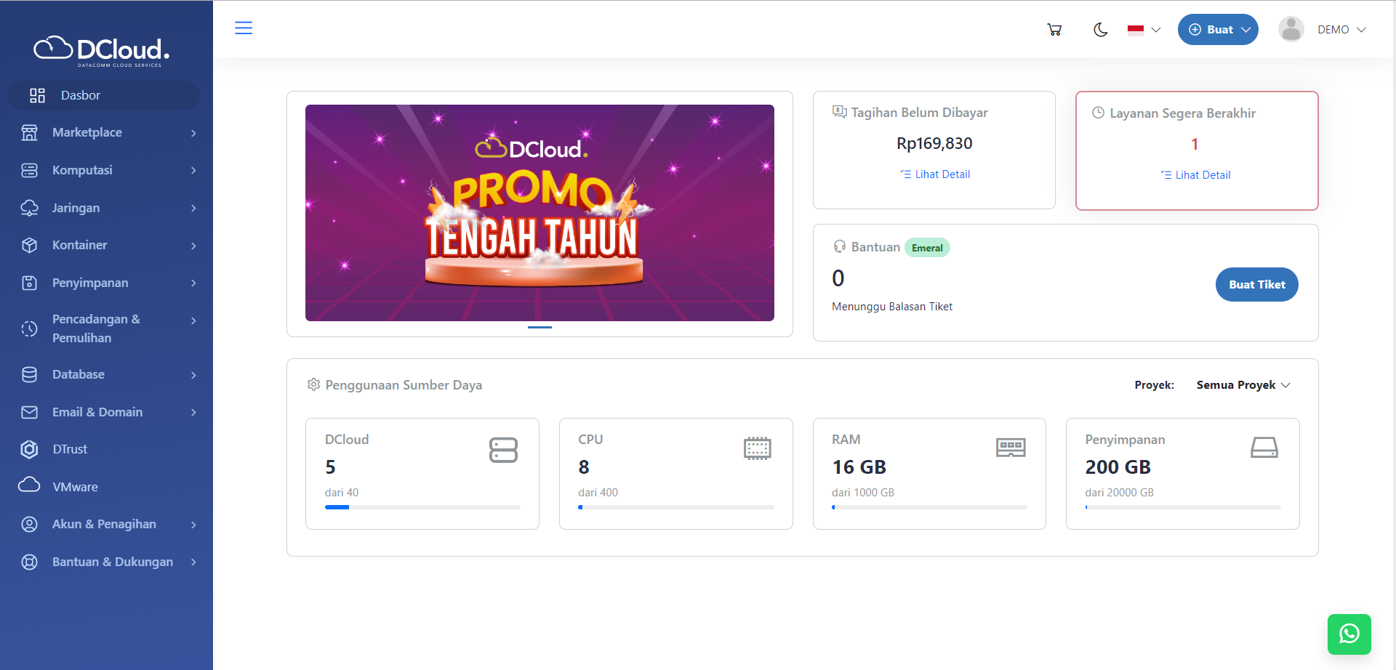
Task: Open the Indonesian language flag dropdown
Action: pos(1142,30)
